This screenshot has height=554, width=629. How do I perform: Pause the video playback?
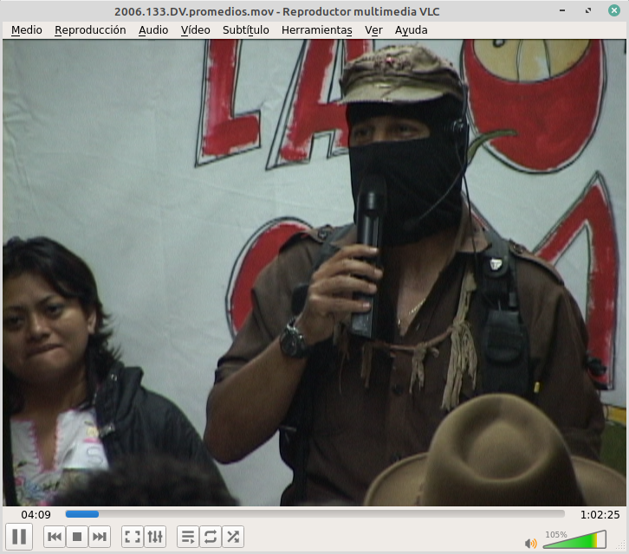19,537
